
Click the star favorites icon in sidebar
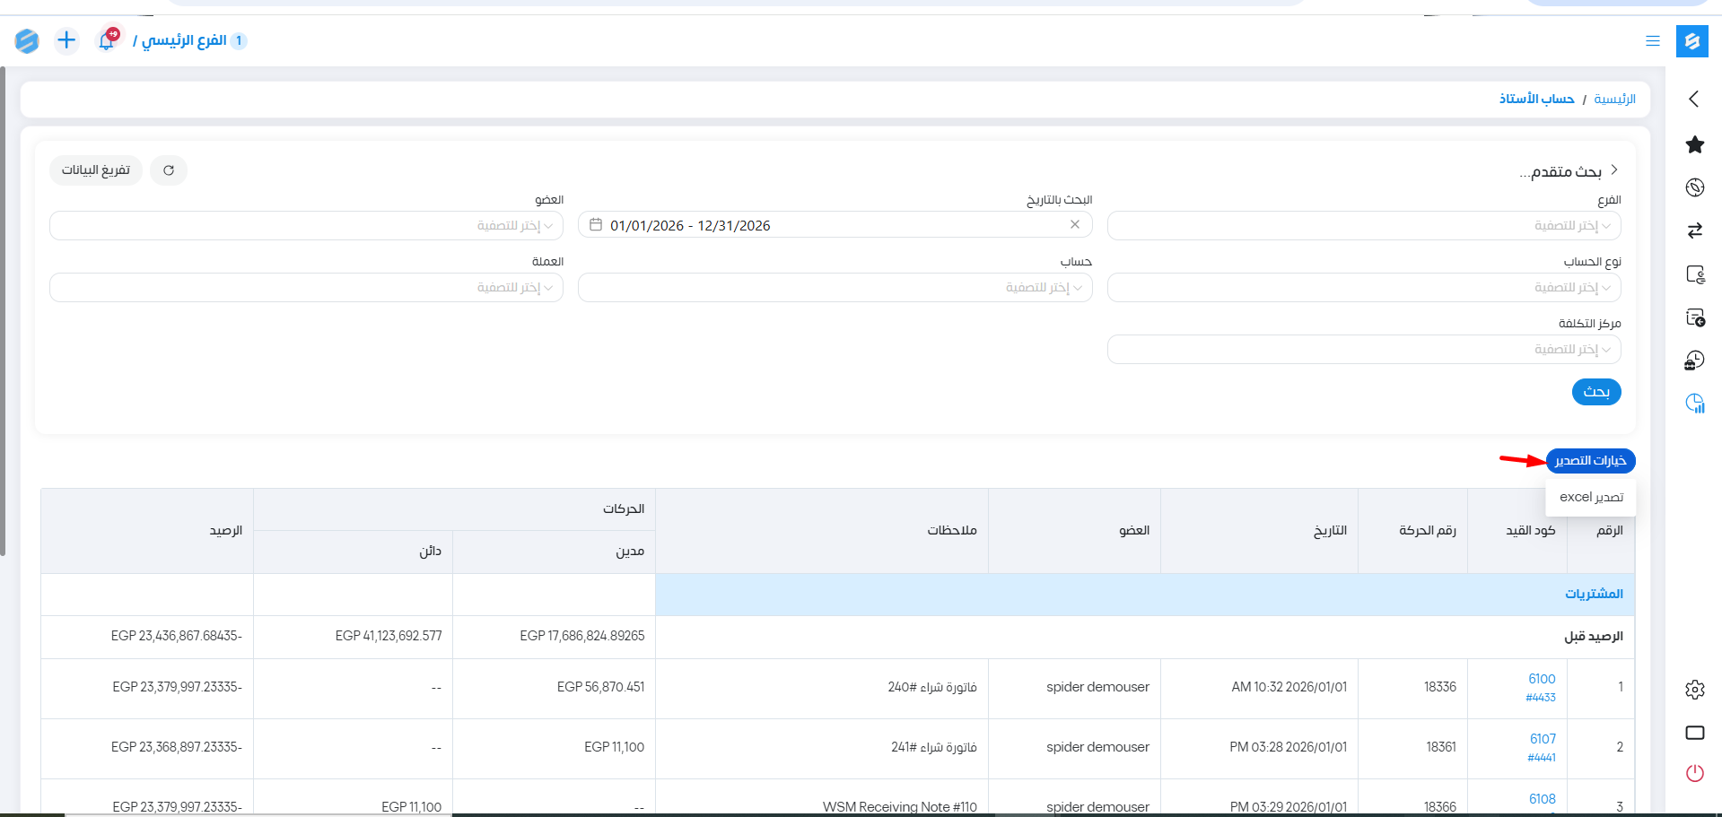(x=1694, y=144)
